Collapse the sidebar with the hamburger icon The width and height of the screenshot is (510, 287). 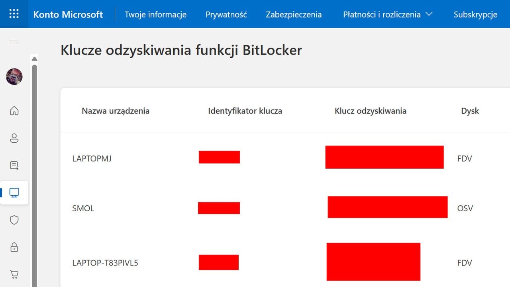(x=14, y=42)
